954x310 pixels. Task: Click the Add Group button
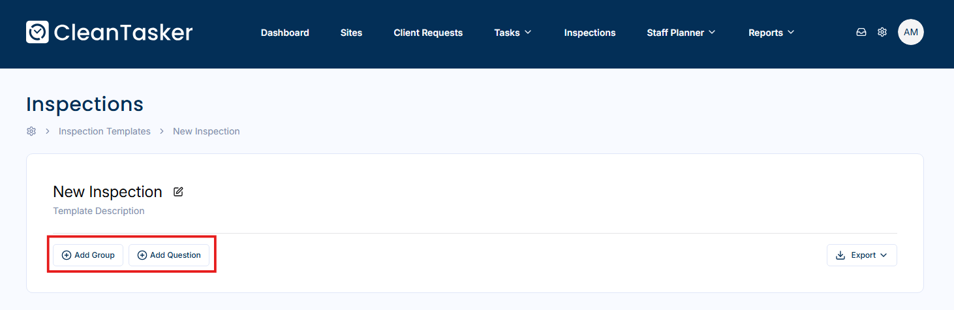(x=88, y=255)
